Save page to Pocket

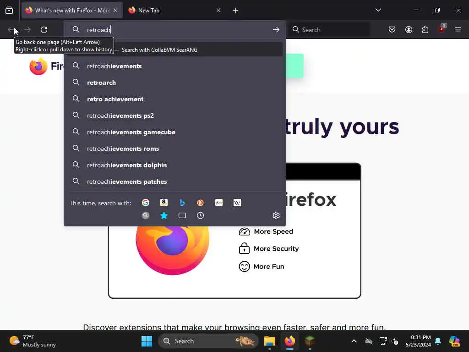coord(392,29)
